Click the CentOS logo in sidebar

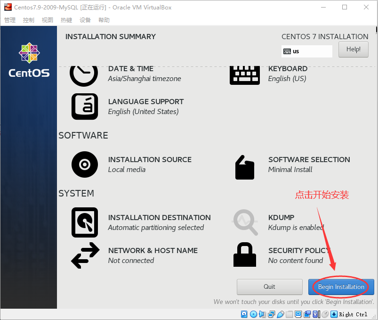tap(29, 60)
